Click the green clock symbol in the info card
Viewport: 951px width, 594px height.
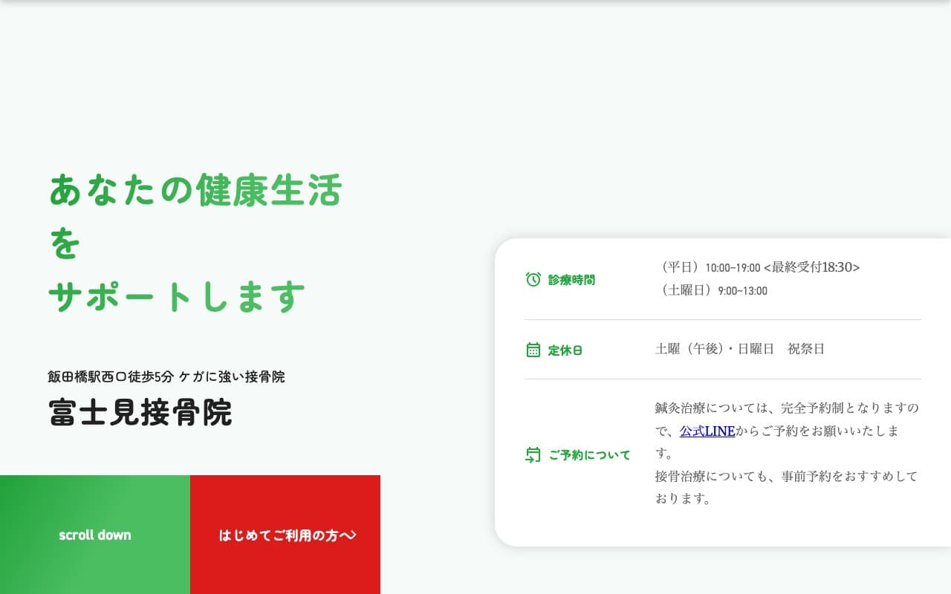pos(532,279)
